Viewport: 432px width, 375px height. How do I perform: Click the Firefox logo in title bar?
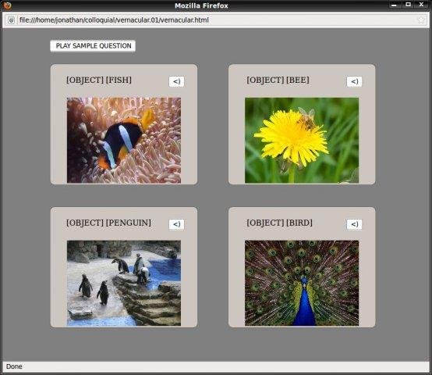tap(7, 5)
